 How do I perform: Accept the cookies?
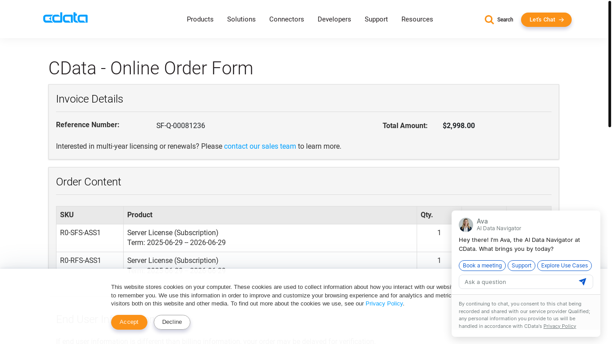click(x=129, y=322)
